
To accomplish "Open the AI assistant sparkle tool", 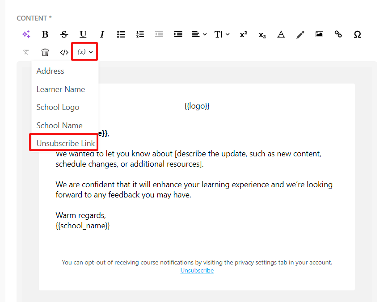I will 26,34.
